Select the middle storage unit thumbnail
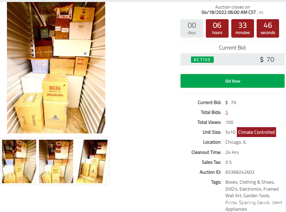Screen dimensions: 286x212 coord(56,161)
